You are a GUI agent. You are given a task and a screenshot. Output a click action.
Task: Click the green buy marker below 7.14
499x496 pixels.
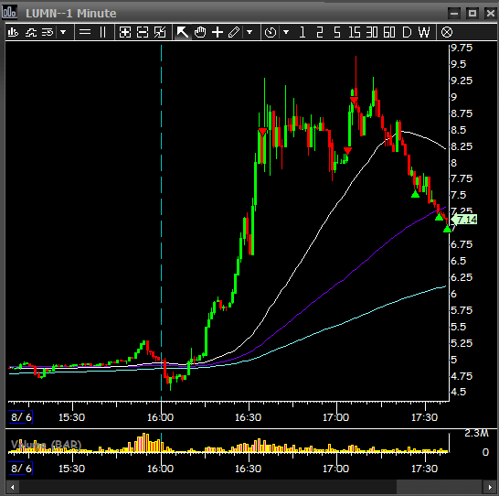tap(448, 229)
